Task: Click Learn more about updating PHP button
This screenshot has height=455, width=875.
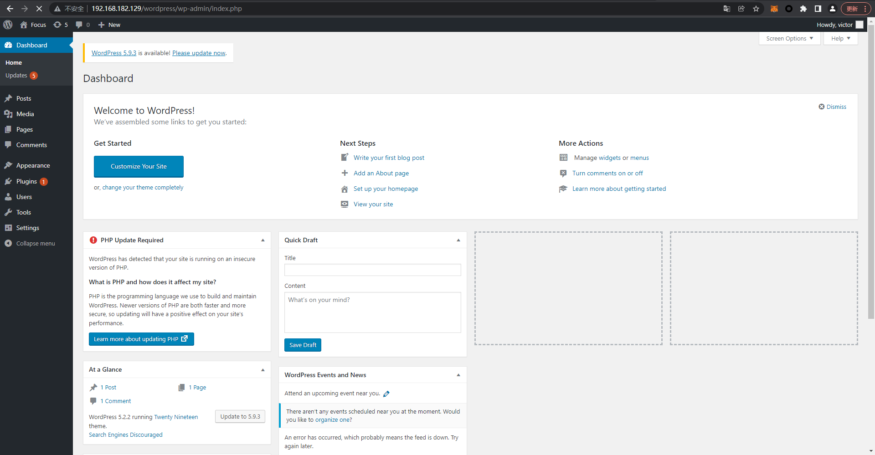Action: pyautogui.click(x=141, y=339)
